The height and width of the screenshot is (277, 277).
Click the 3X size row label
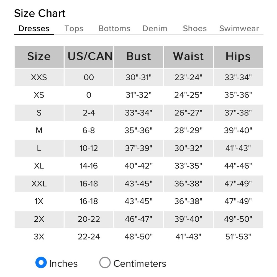39,237
